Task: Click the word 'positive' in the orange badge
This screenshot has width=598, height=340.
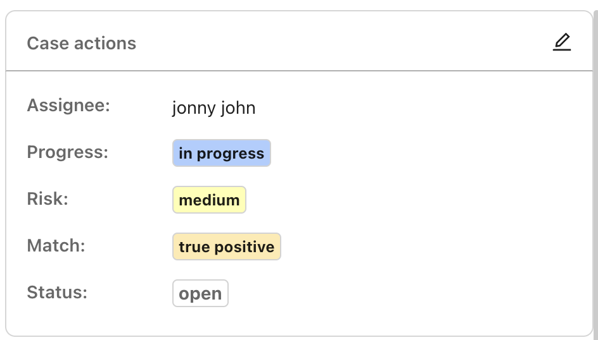Action: coord(245,247)
